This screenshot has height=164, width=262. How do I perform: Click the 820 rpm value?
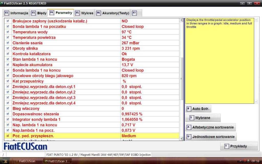[x=129, y=76]
